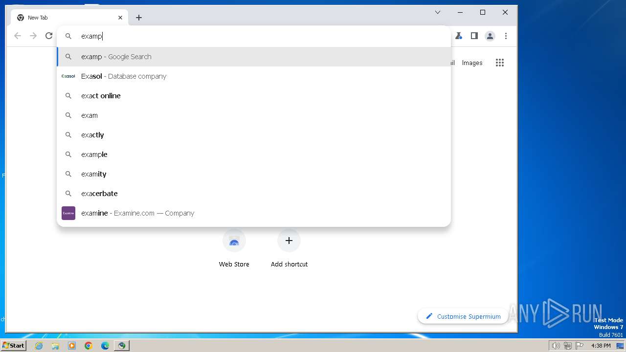Launch Microsoft Edge from taskbar

point(105,346)
